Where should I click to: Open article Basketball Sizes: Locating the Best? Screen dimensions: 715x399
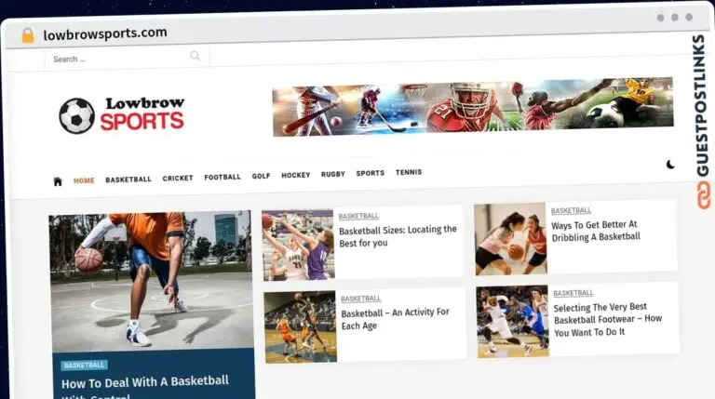tap(398, 236)
